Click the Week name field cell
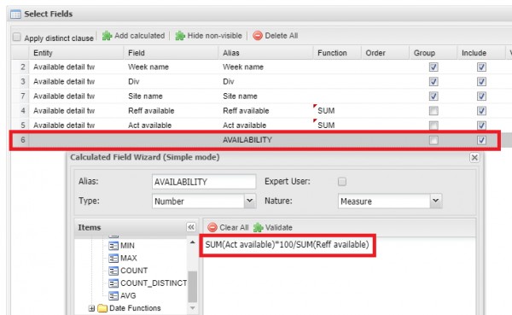This screenshot has height=315, width=512. (x=171, y=67)
